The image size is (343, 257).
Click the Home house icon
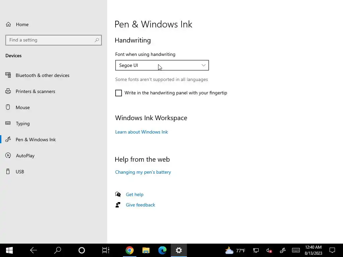8,24
